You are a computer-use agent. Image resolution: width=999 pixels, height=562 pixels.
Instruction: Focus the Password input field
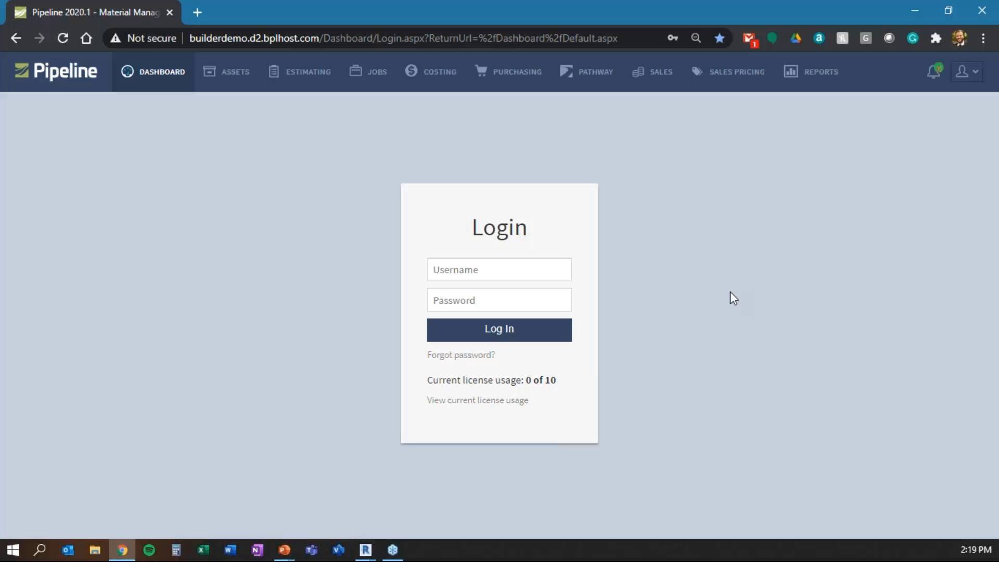coord(499,300)
